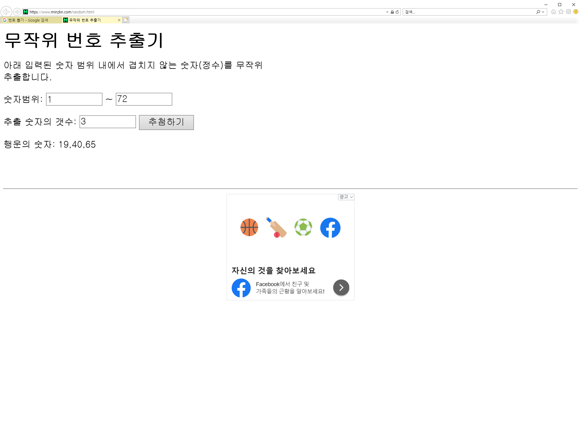Click the browser back arrow button
Viewport: 581px width, 424px height.
(6, 12)
